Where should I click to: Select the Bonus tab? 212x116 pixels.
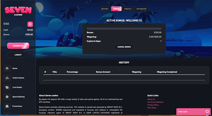coord(116,9)
